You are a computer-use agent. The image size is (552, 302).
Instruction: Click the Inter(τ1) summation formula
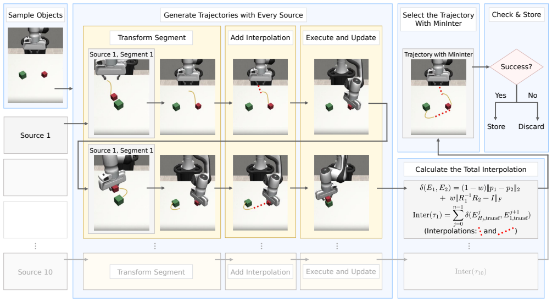point(471,215)
